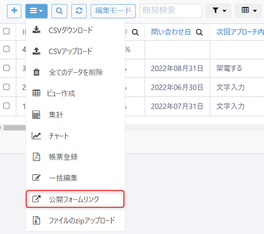Toggle the select-all checkbox in table header
Image resolution: width=264 pixels, height=234 pixels.
[7, 31]
